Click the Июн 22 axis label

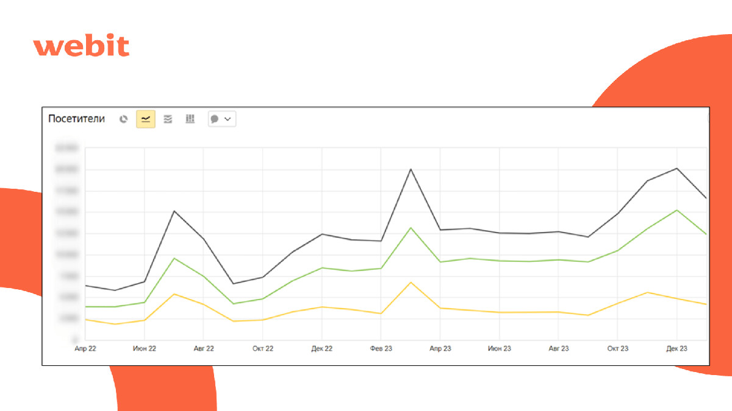(145, 348)
